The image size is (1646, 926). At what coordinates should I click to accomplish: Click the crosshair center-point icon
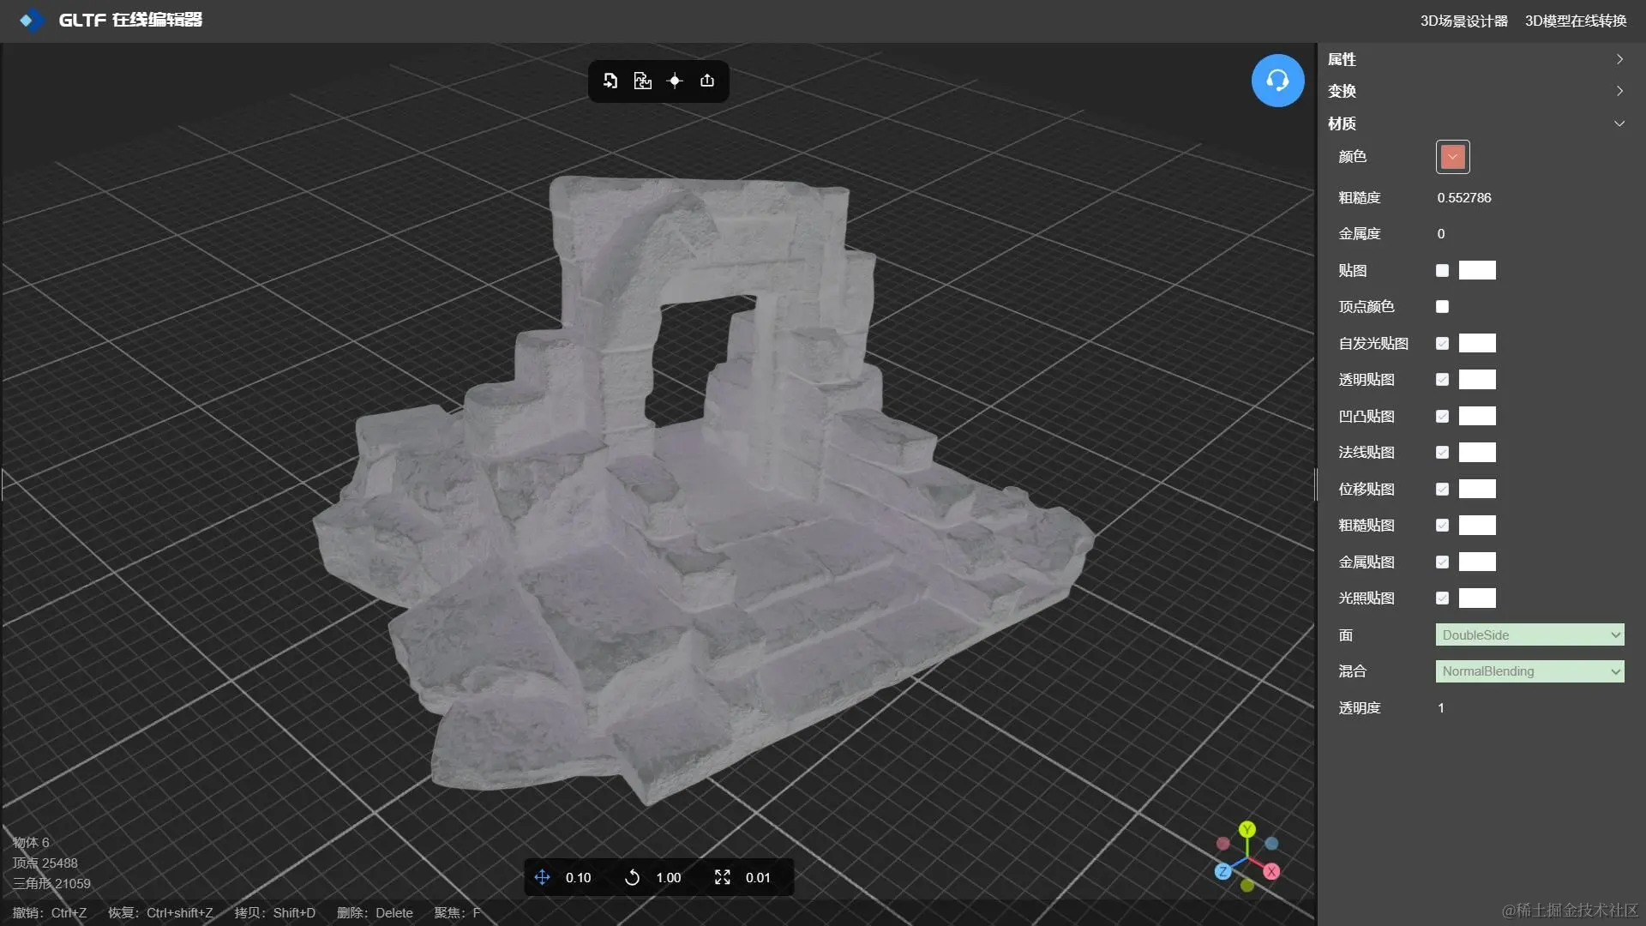coord(675,81)
